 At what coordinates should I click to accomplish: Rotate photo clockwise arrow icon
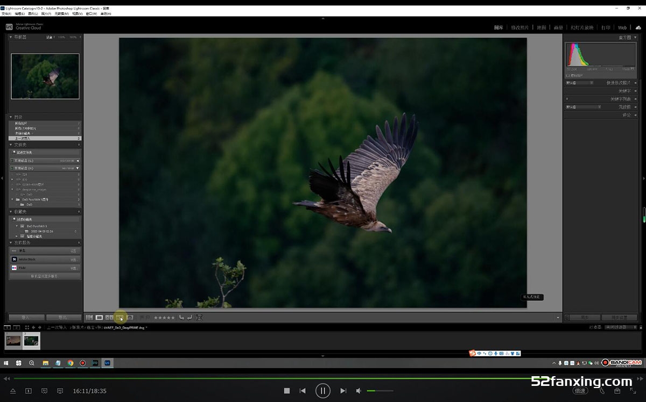[x=189, y=318]
